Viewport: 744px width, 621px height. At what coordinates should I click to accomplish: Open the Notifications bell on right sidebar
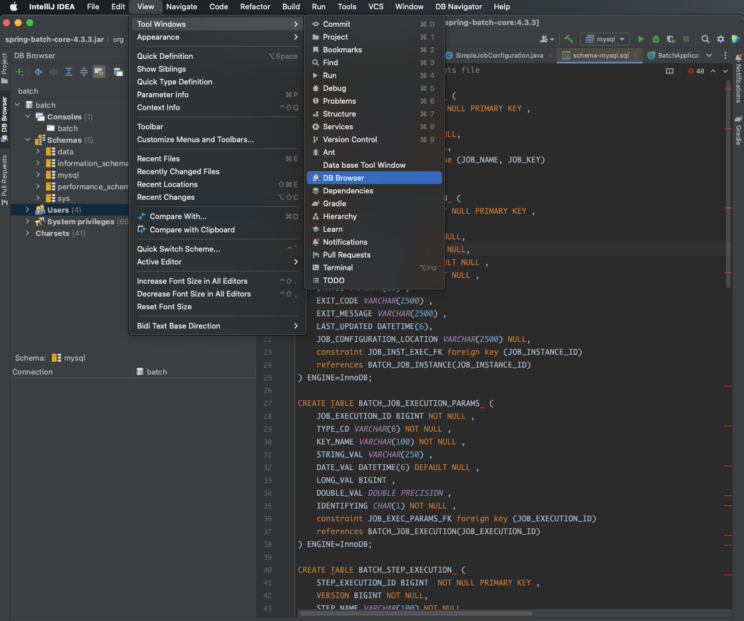[738, 77]
